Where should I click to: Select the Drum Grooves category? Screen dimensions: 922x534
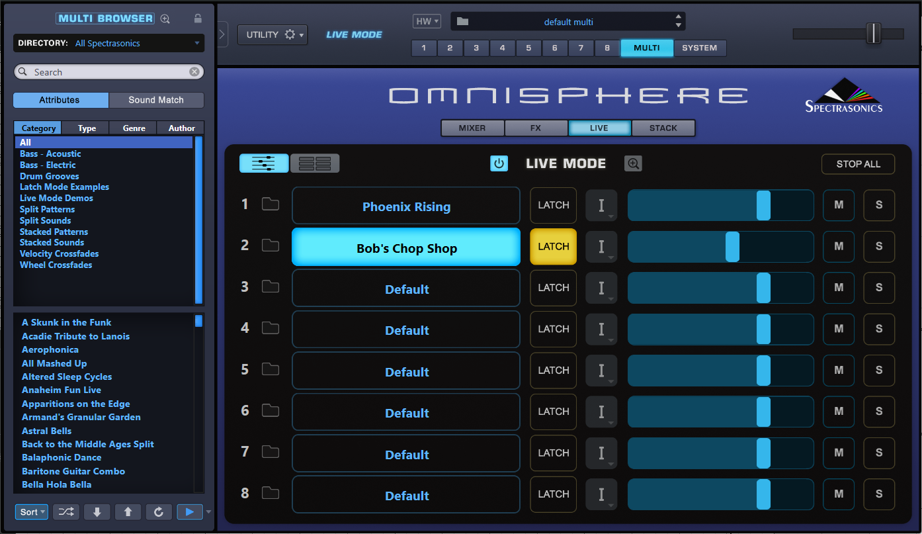coord(49,176)
